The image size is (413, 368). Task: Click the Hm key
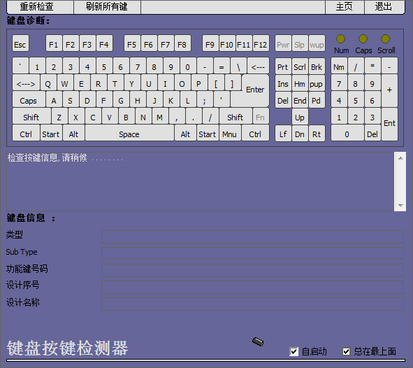300,83
